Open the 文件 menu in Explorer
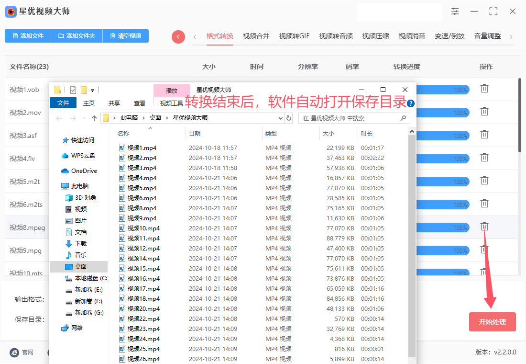This screenshot has width=526, height=364. 63,103
